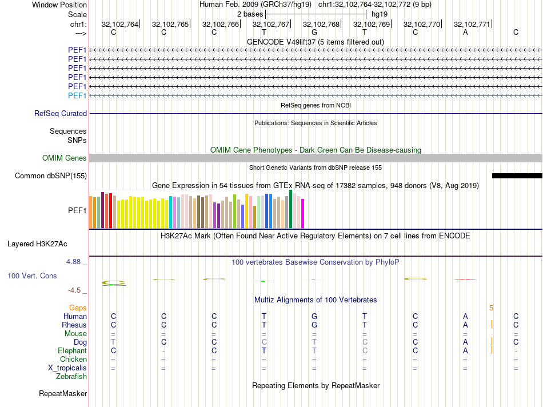Click the RepeatMasker track label
This screenshot has height=407, width=543.
[63, 393]
